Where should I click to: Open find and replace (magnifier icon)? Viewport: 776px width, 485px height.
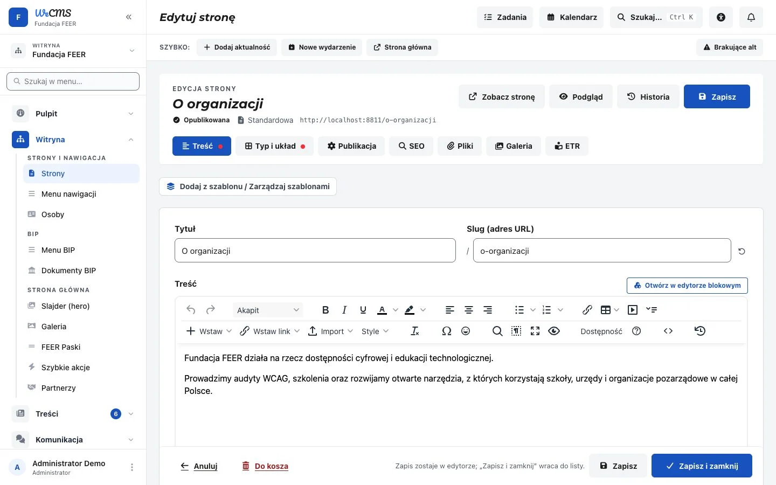(x=497, y=331)
